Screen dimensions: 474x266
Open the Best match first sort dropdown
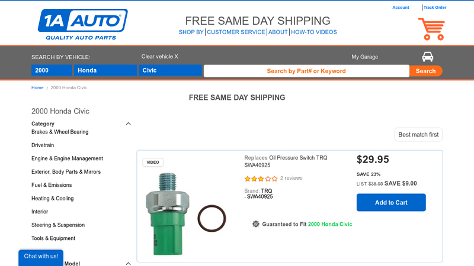418,135
